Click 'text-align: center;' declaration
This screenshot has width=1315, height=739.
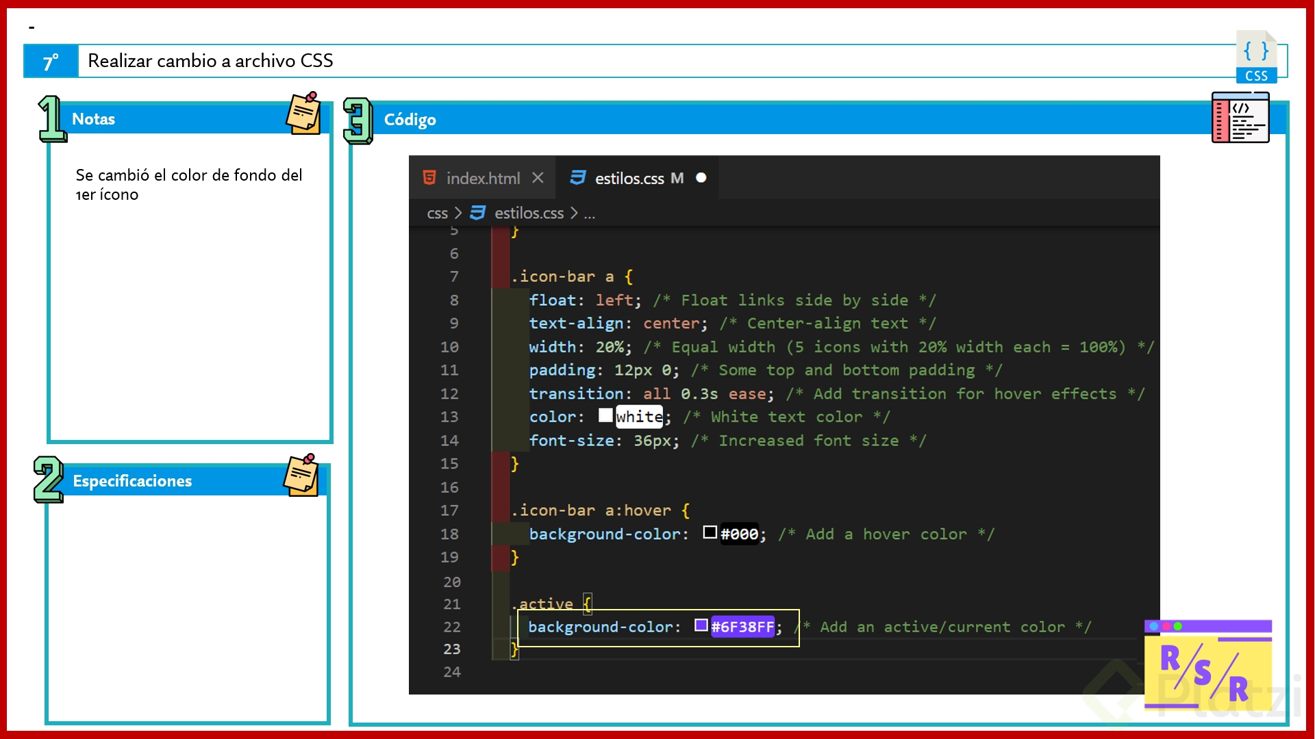coord(618,324)
